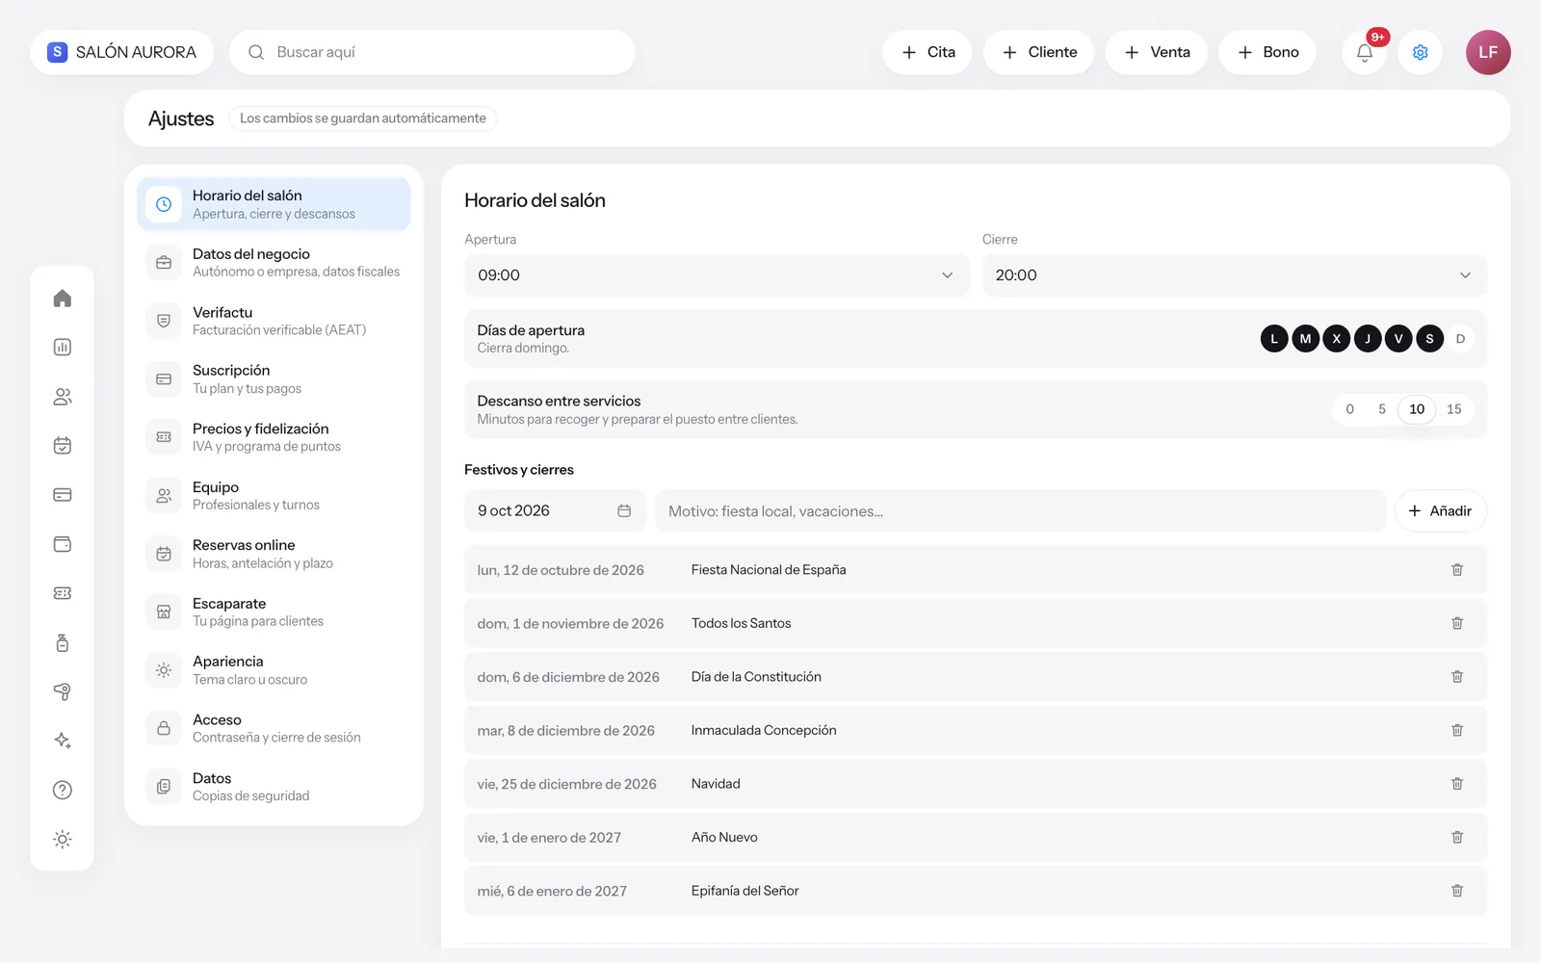The width and height of the screenshot is (1541, 963).
Task: Delete the Todos los Santos holiday
Action: click(x=1457, y=623)
